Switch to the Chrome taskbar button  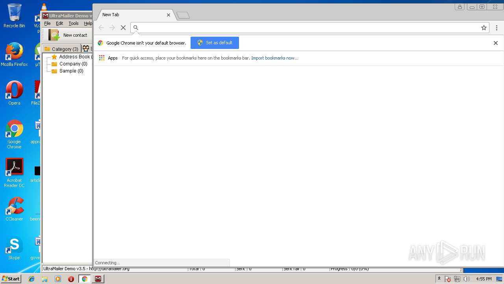[x=84, y=279]
